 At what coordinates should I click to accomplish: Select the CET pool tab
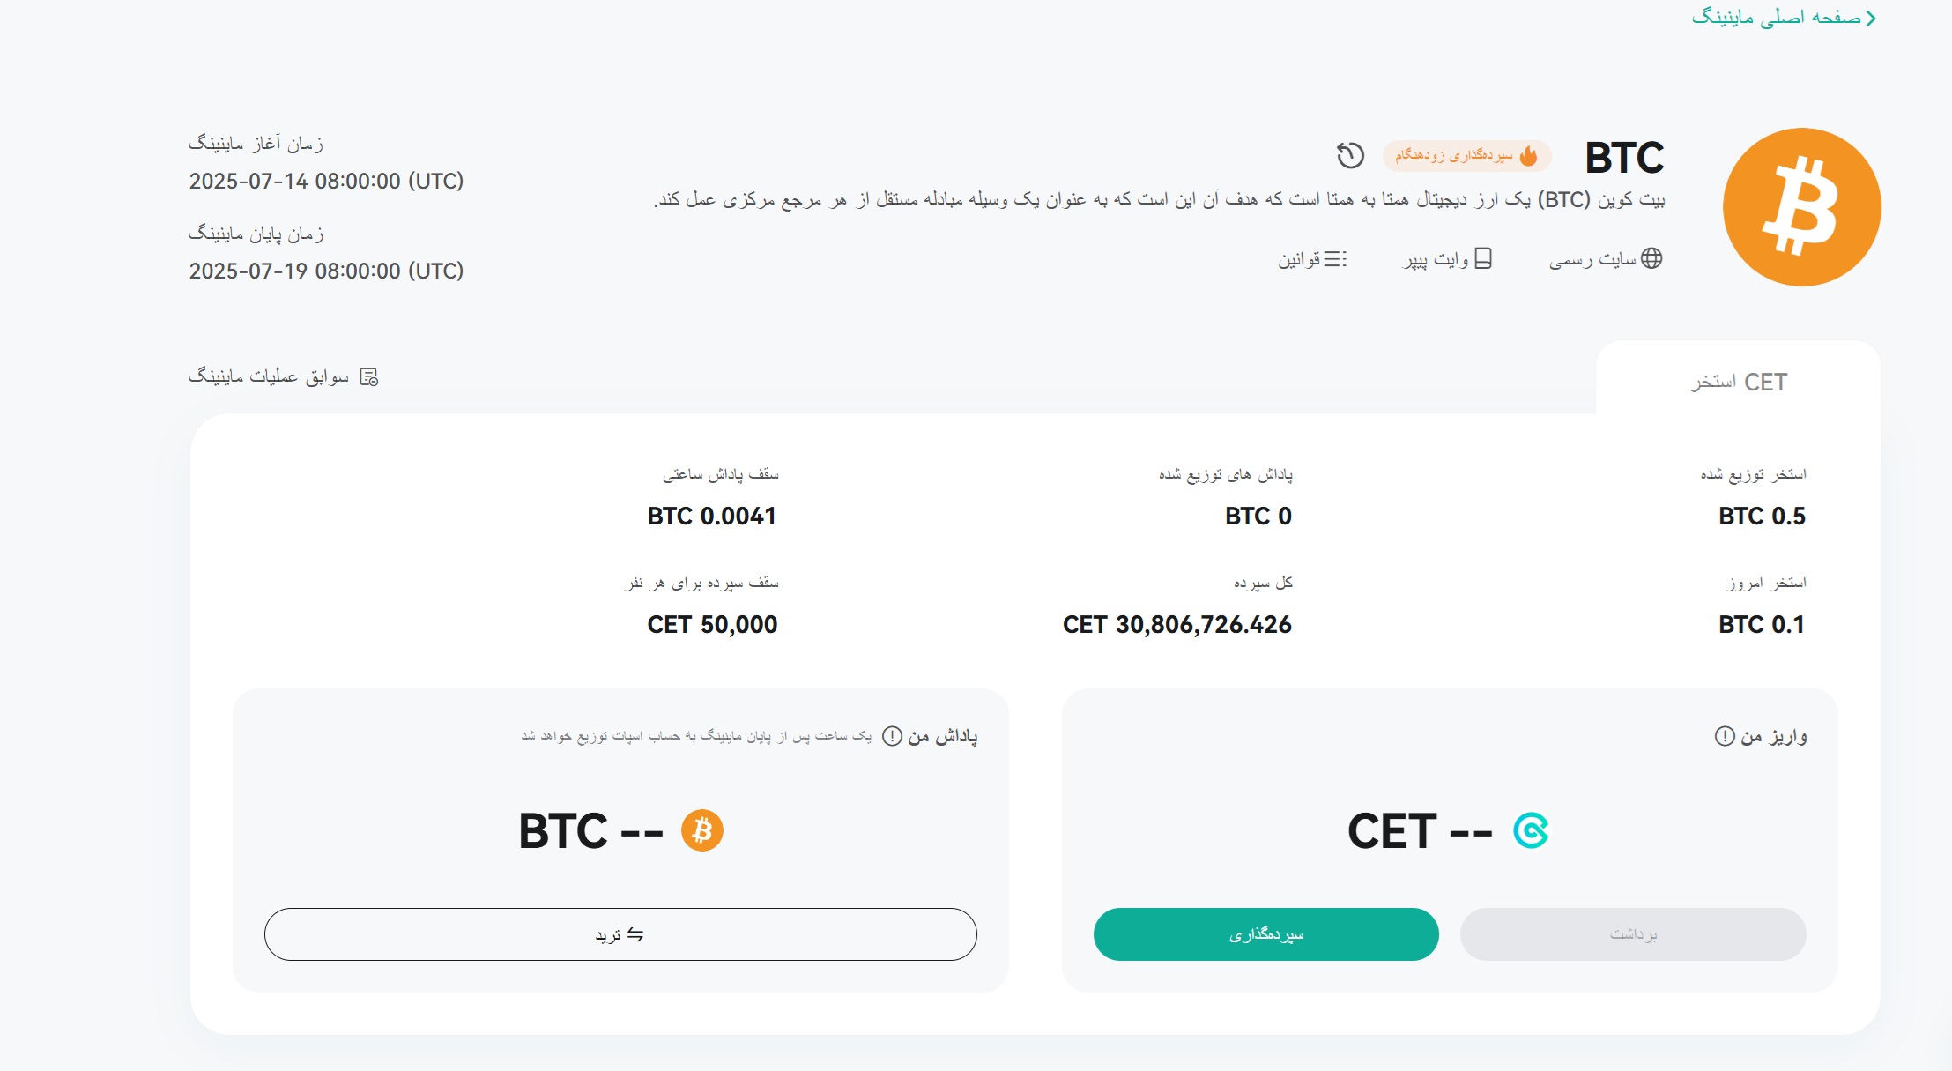coord(1738,382)
